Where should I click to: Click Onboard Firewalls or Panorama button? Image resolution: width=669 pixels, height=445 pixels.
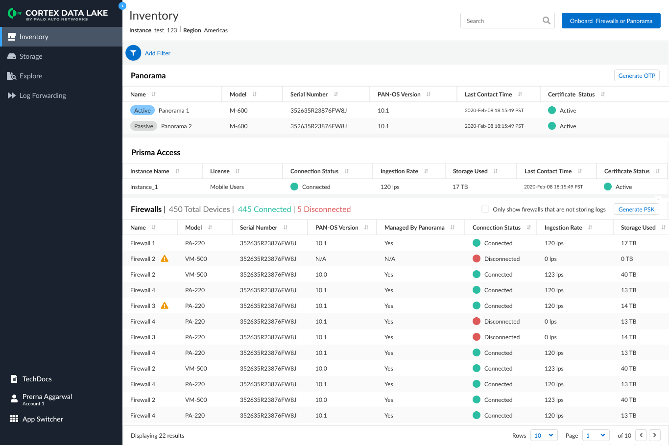[611, 21]
